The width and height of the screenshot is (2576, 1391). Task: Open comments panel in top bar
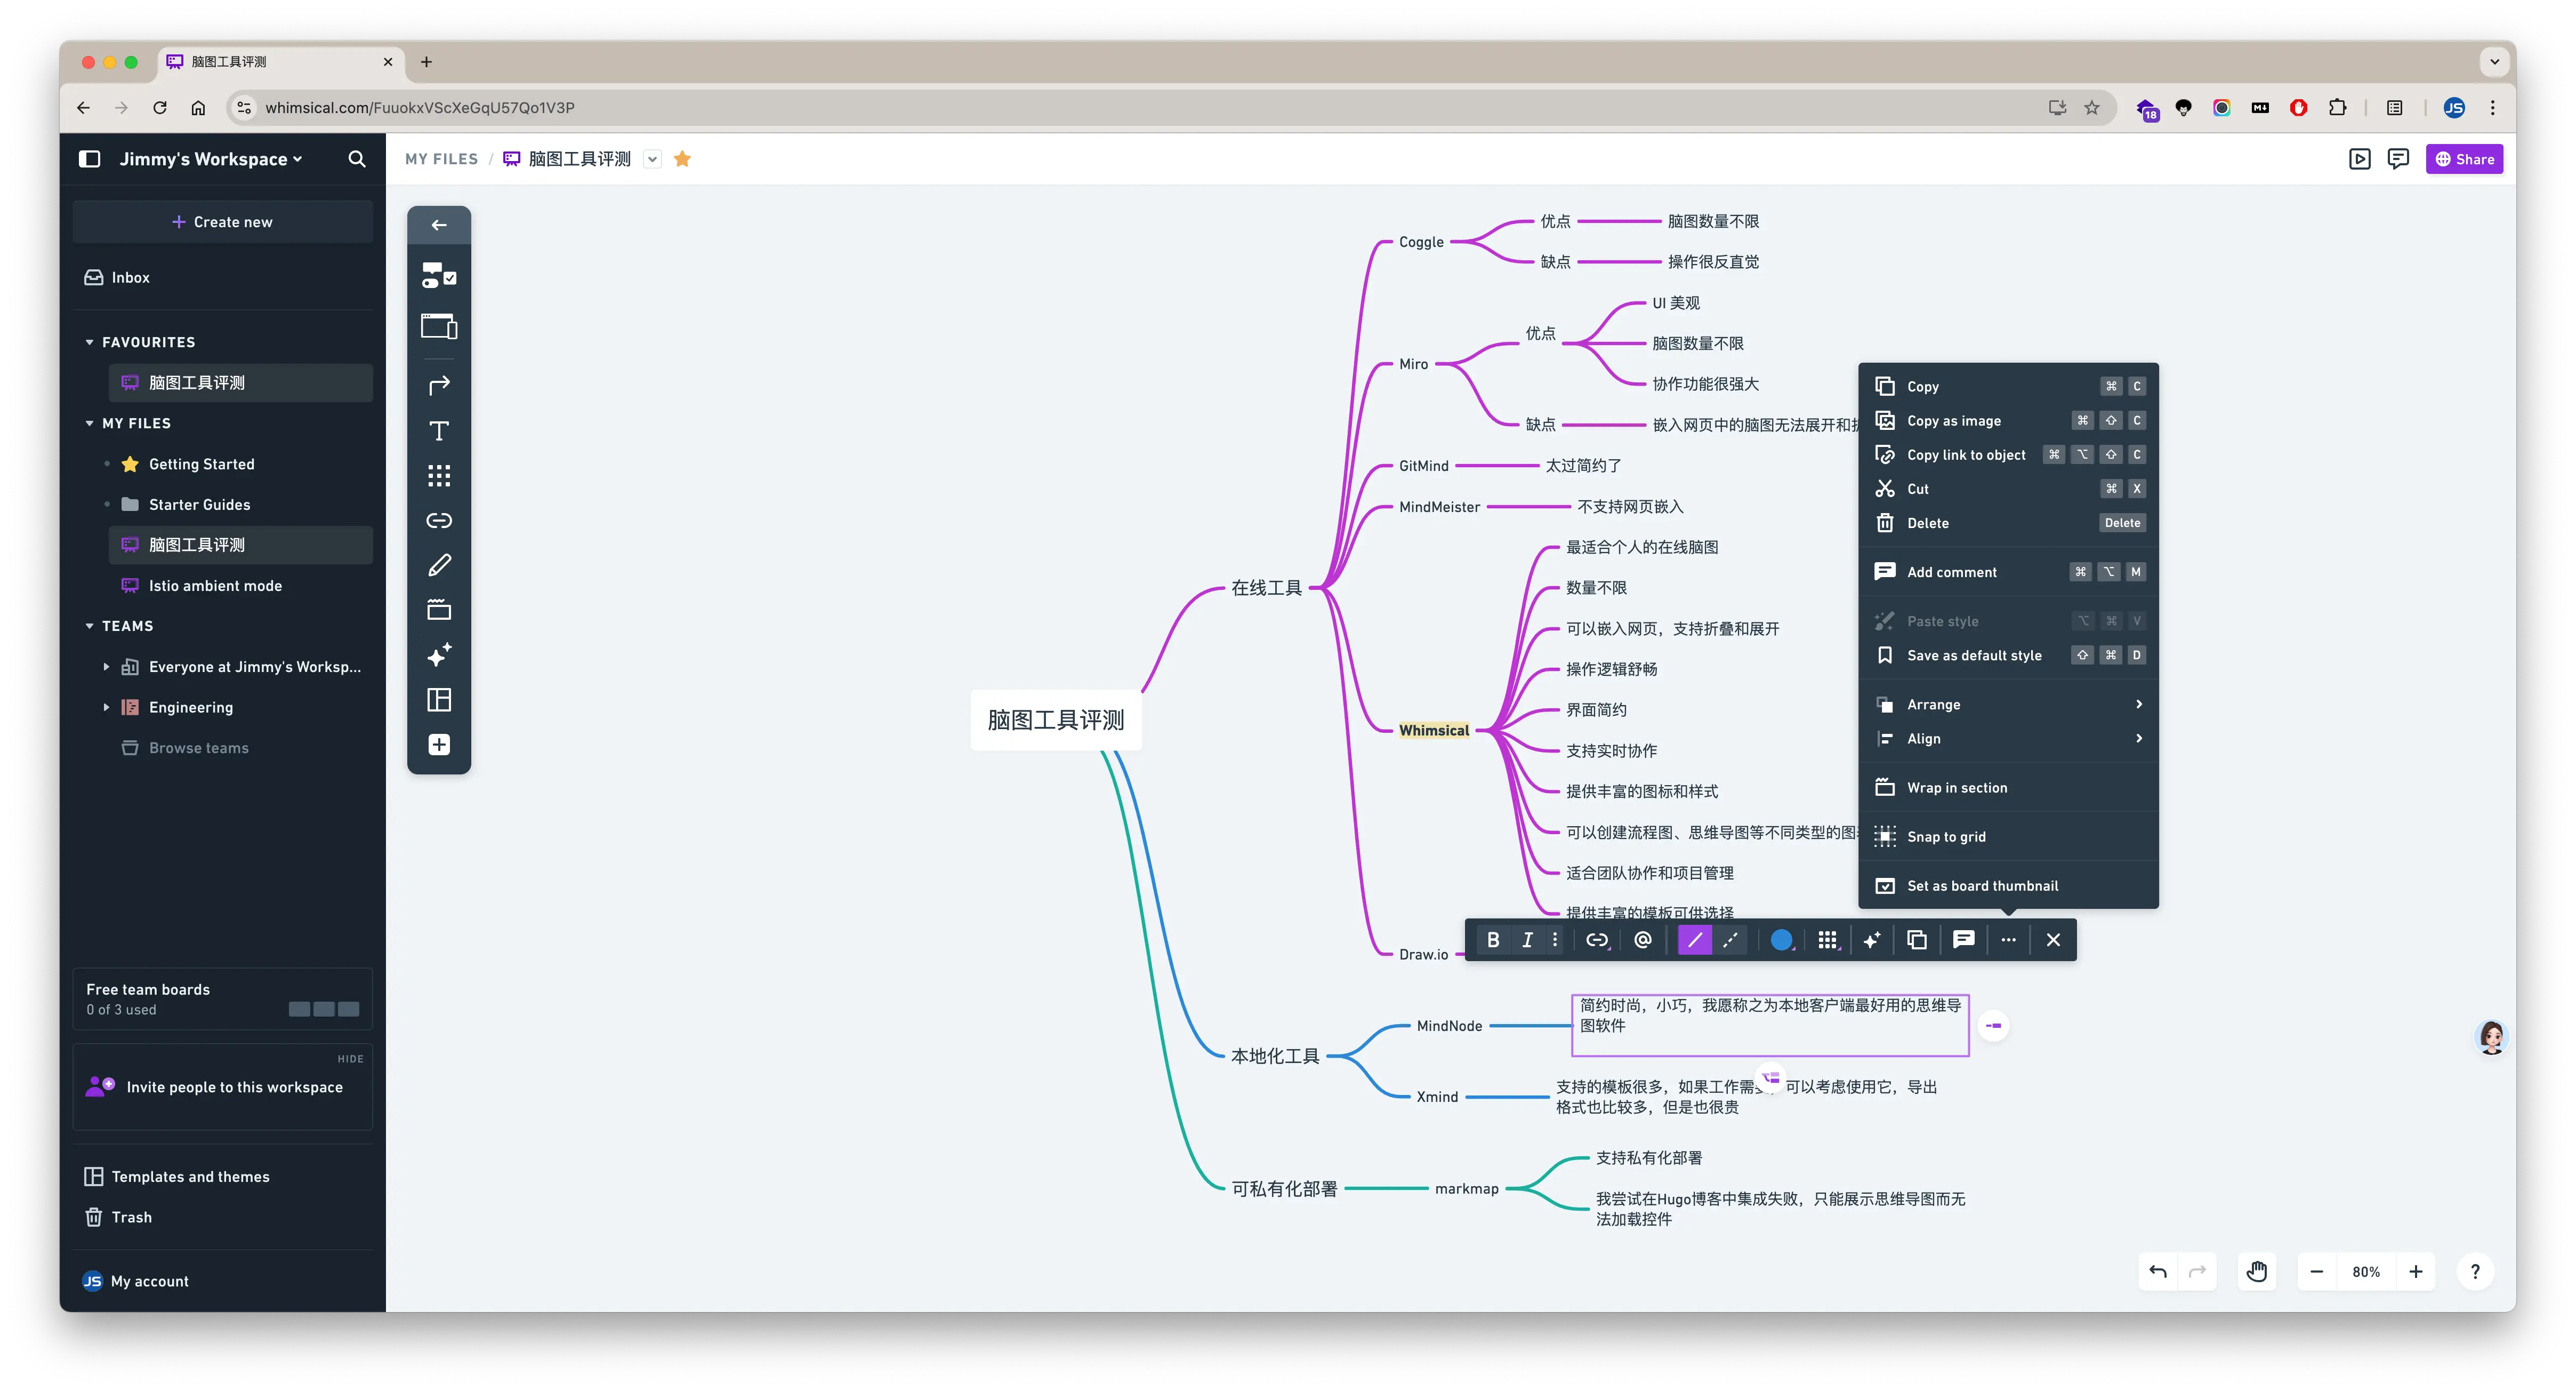tap(2398, 159)
